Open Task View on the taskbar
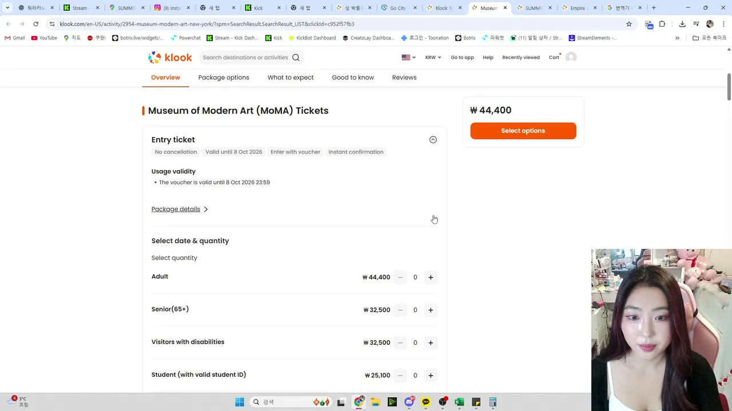 341,402
